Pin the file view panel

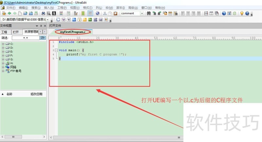coord(41,26)
